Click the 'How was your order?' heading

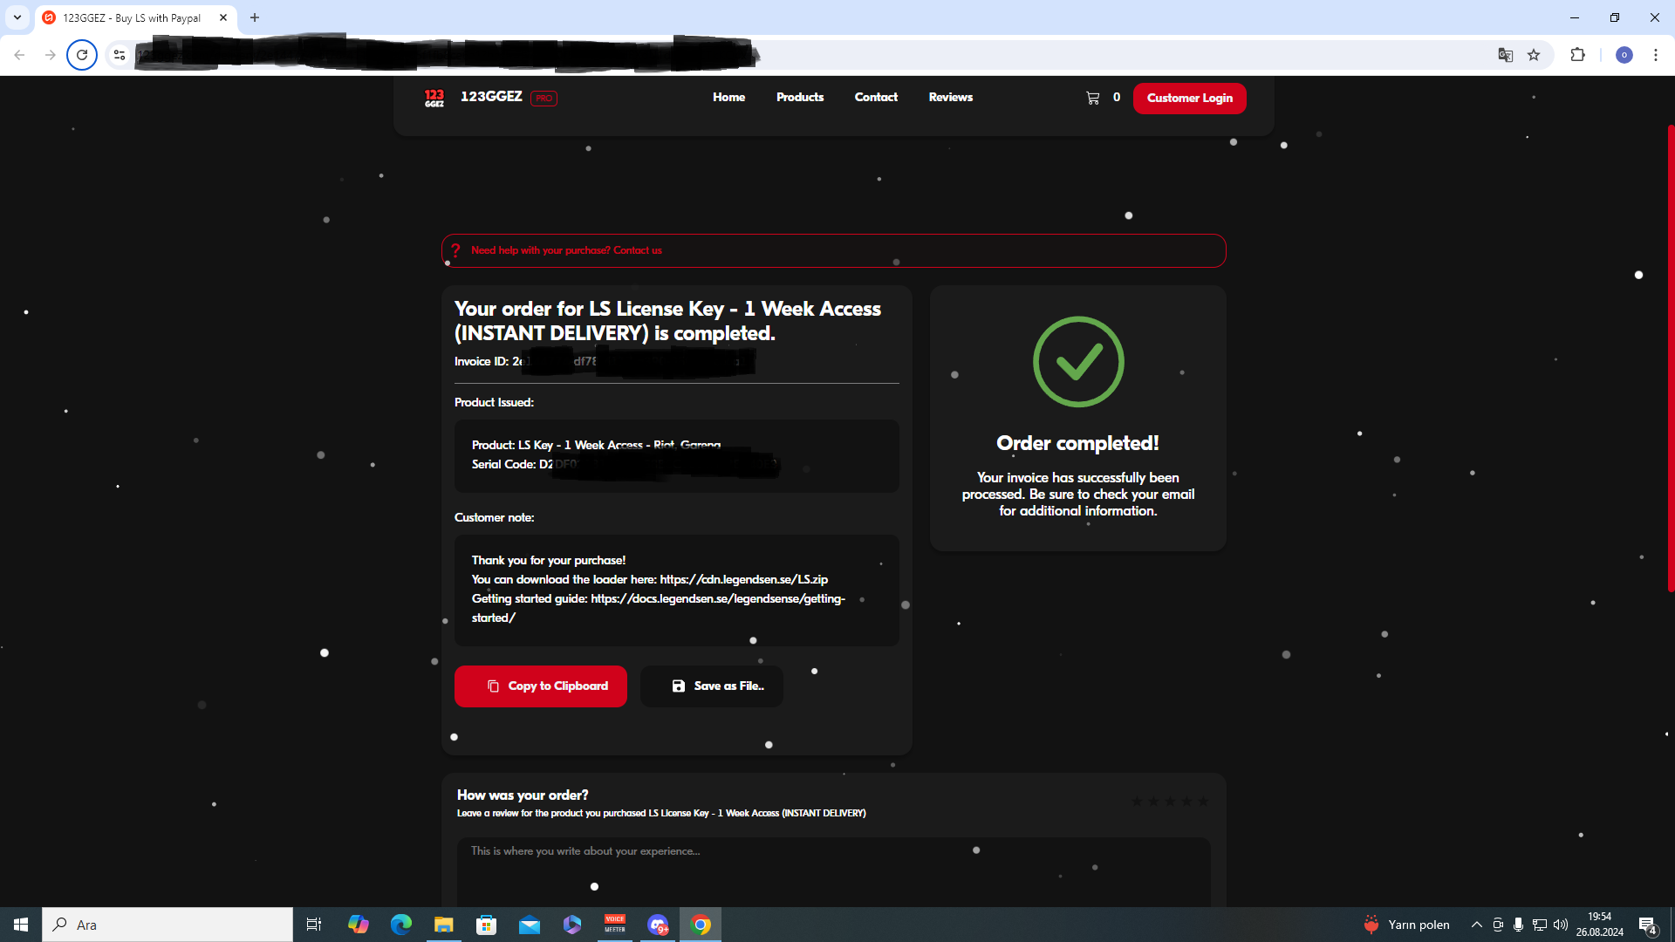point(523,795)
